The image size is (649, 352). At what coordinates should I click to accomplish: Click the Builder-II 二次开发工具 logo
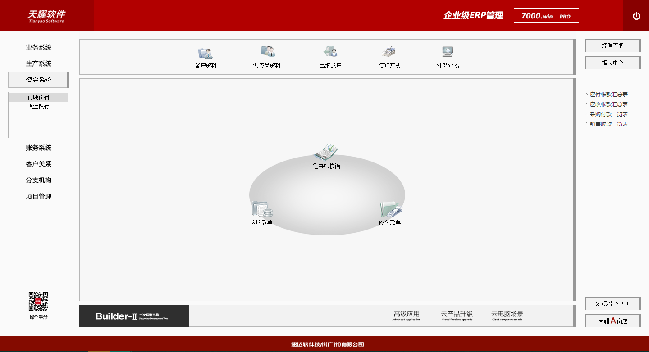pos(134,316)
